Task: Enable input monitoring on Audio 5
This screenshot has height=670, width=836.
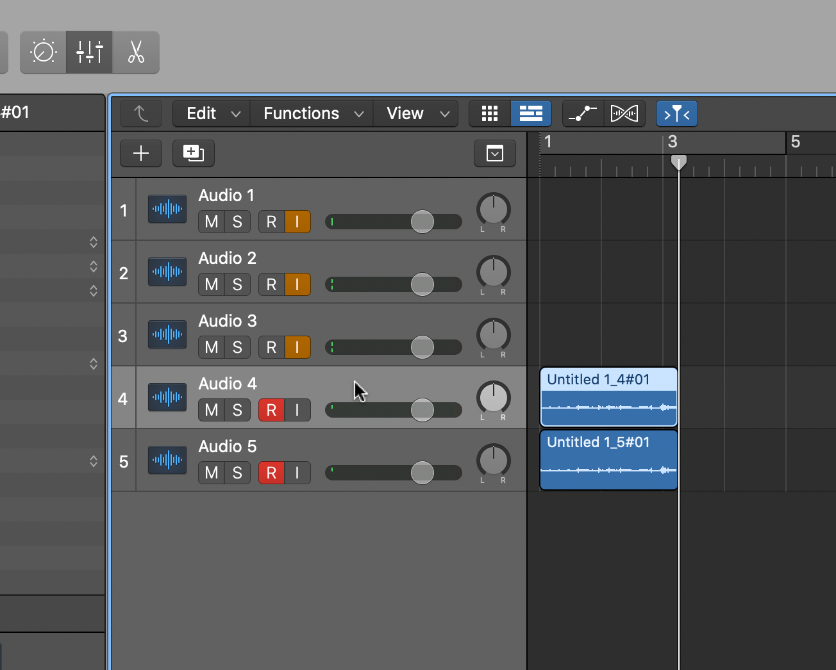Action: [297, 473]
